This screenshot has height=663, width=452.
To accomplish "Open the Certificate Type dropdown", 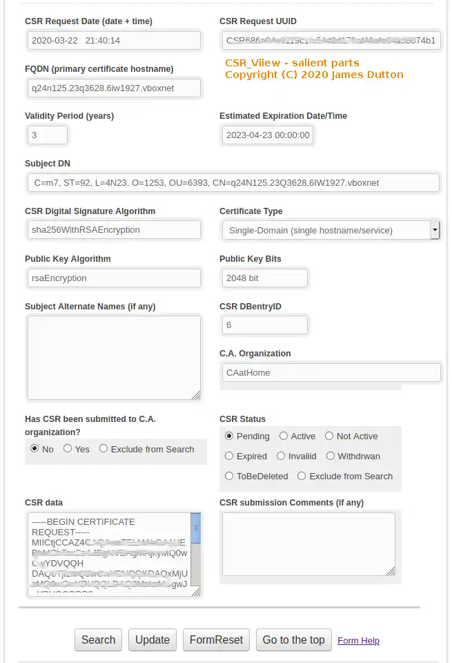I will pyautogui.click(x=435, y=230).
